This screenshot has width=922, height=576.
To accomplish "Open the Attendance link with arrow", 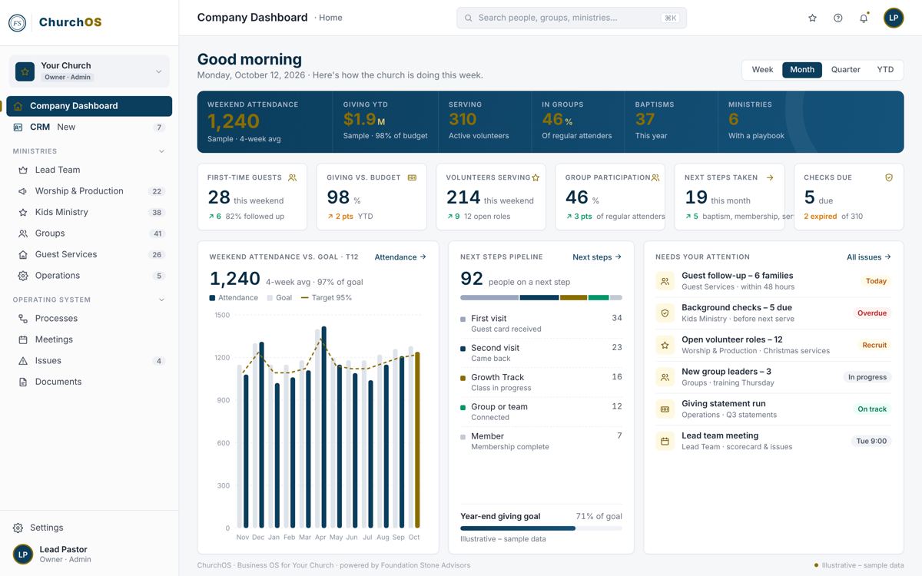I will pos(400,257).
